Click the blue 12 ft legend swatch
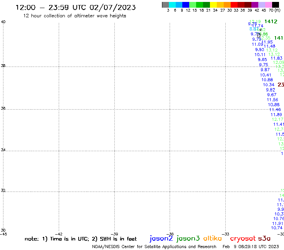This screenshot has width=284, height=250. pos(186,5)
